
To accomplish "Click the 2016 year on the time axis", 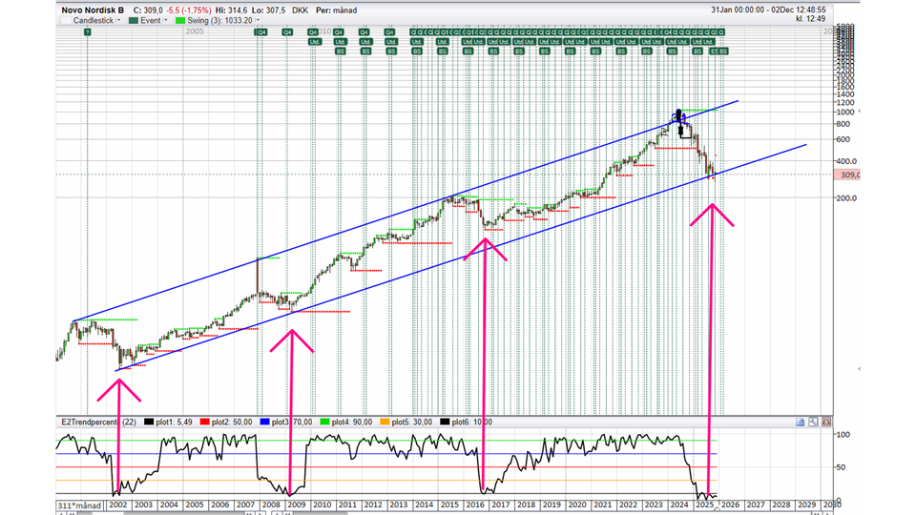I will (x=474, y=504).
